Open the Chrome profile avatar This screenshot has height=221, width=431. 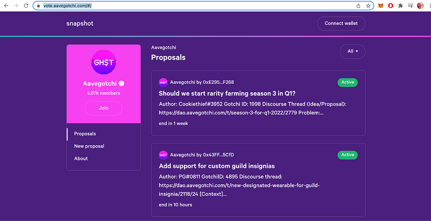tap(420, 5)
